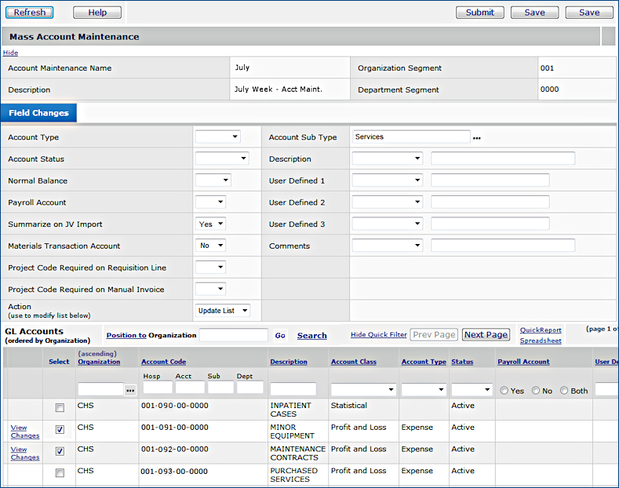Image resolution: width=619 pixels, height=488 pixels.
Task: Sort by the Account Code column header
Action: point(163,362)
